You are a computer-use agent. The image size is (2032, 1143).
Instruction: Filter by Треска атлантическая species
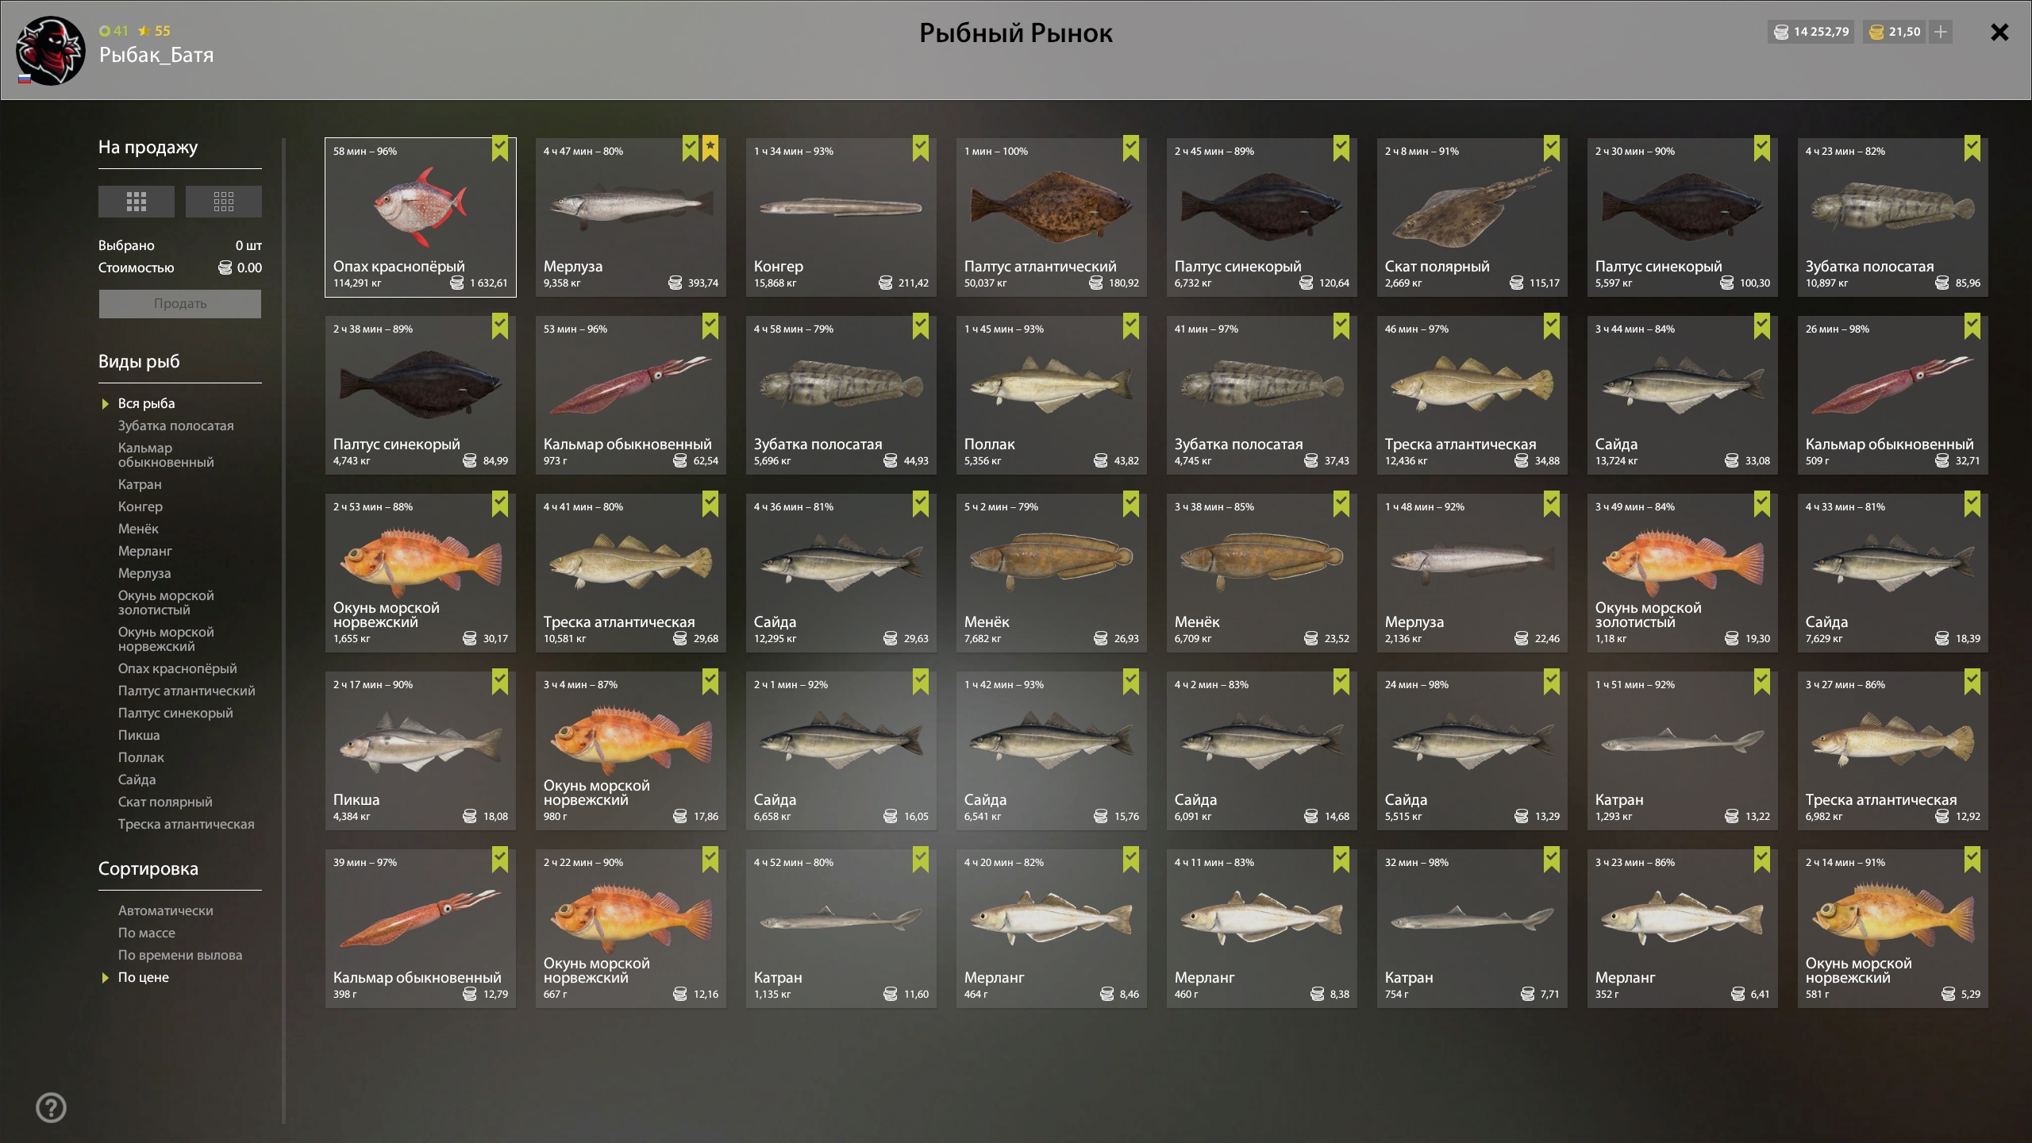pyautogui.click(x=187, y=824)
